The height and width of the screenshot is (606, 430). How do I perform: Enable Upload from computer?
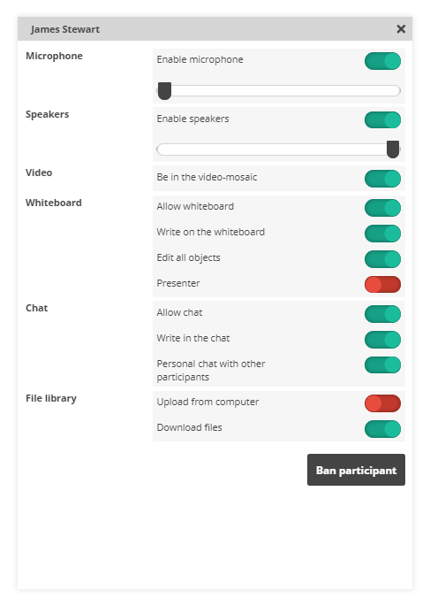(x=382, y=403)
